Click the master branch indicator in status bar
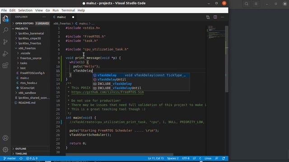Screen dimensions: 289x162 9,158
